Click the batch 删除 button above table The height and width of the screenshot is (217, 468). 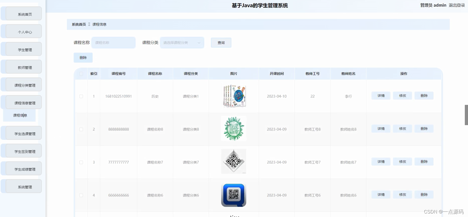pyautogui.click(x=83, y=58)
